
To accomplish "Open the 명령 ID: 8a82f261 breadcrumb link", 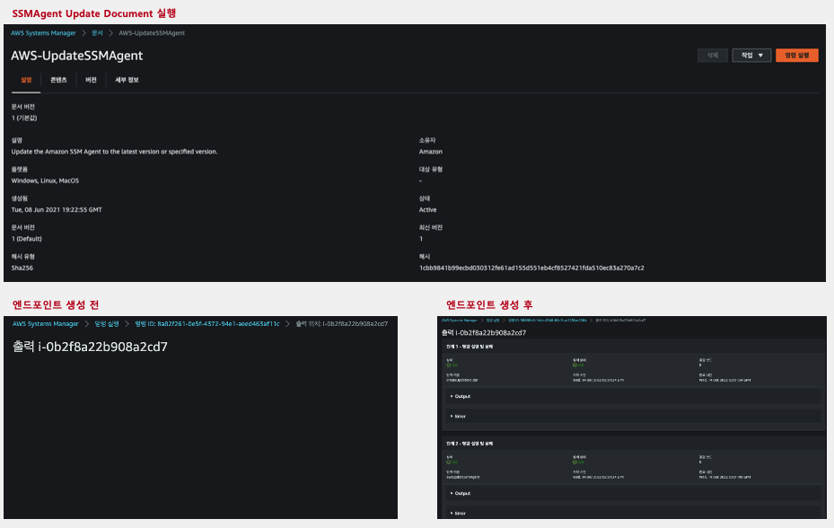I will pyautogui.click(x=206, y=323).
